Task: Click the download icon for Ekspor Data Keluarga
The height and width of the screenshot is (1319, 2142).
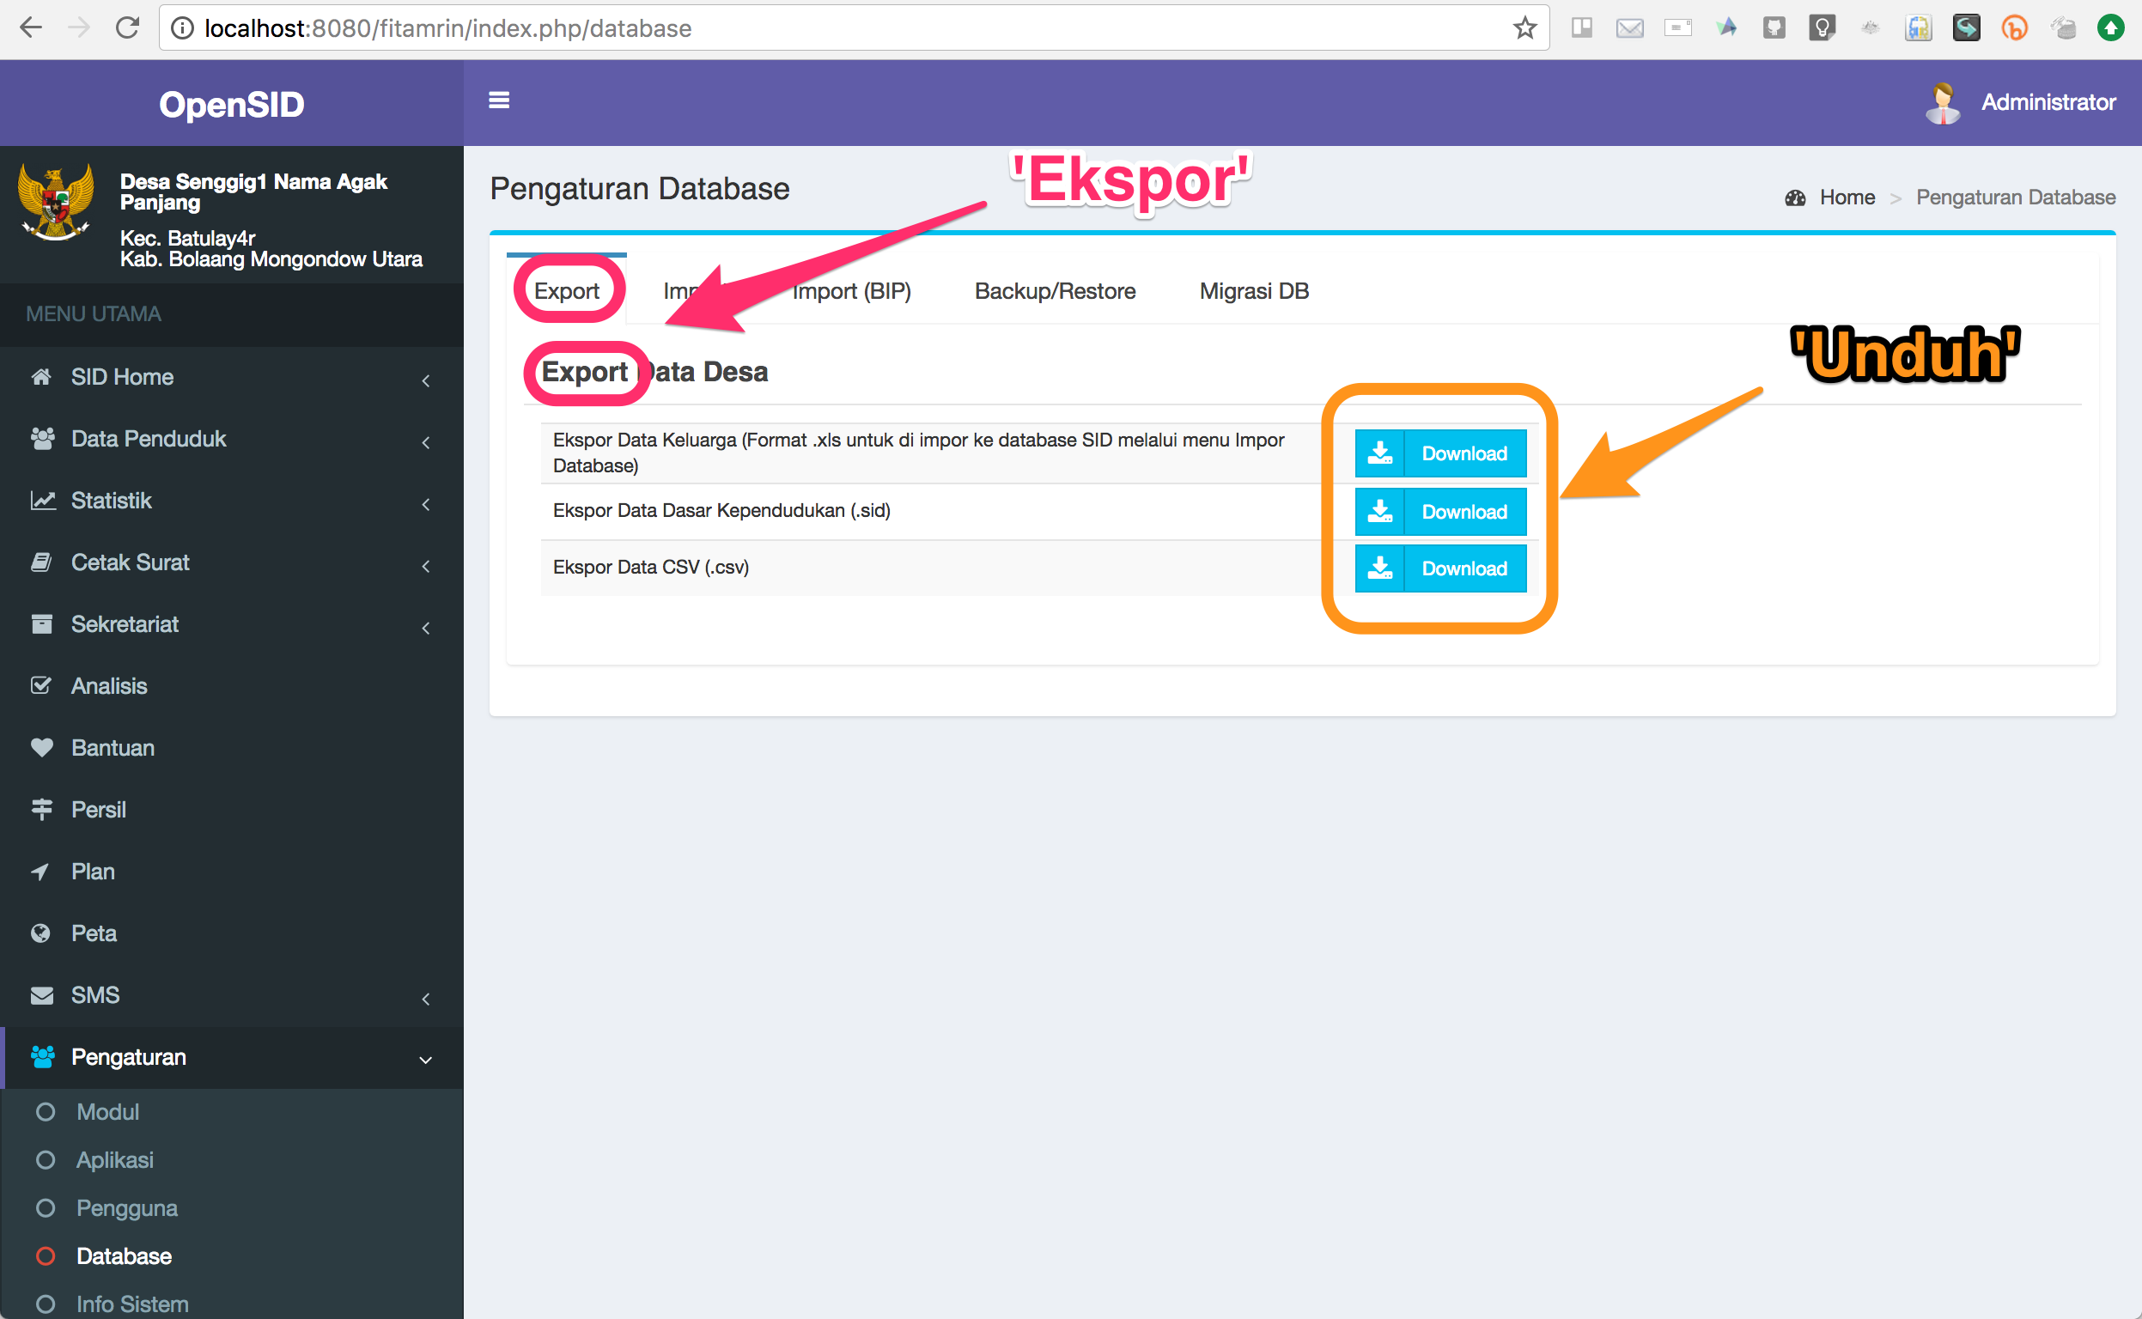Action: pyautogui.click(x=1381, y=453)
